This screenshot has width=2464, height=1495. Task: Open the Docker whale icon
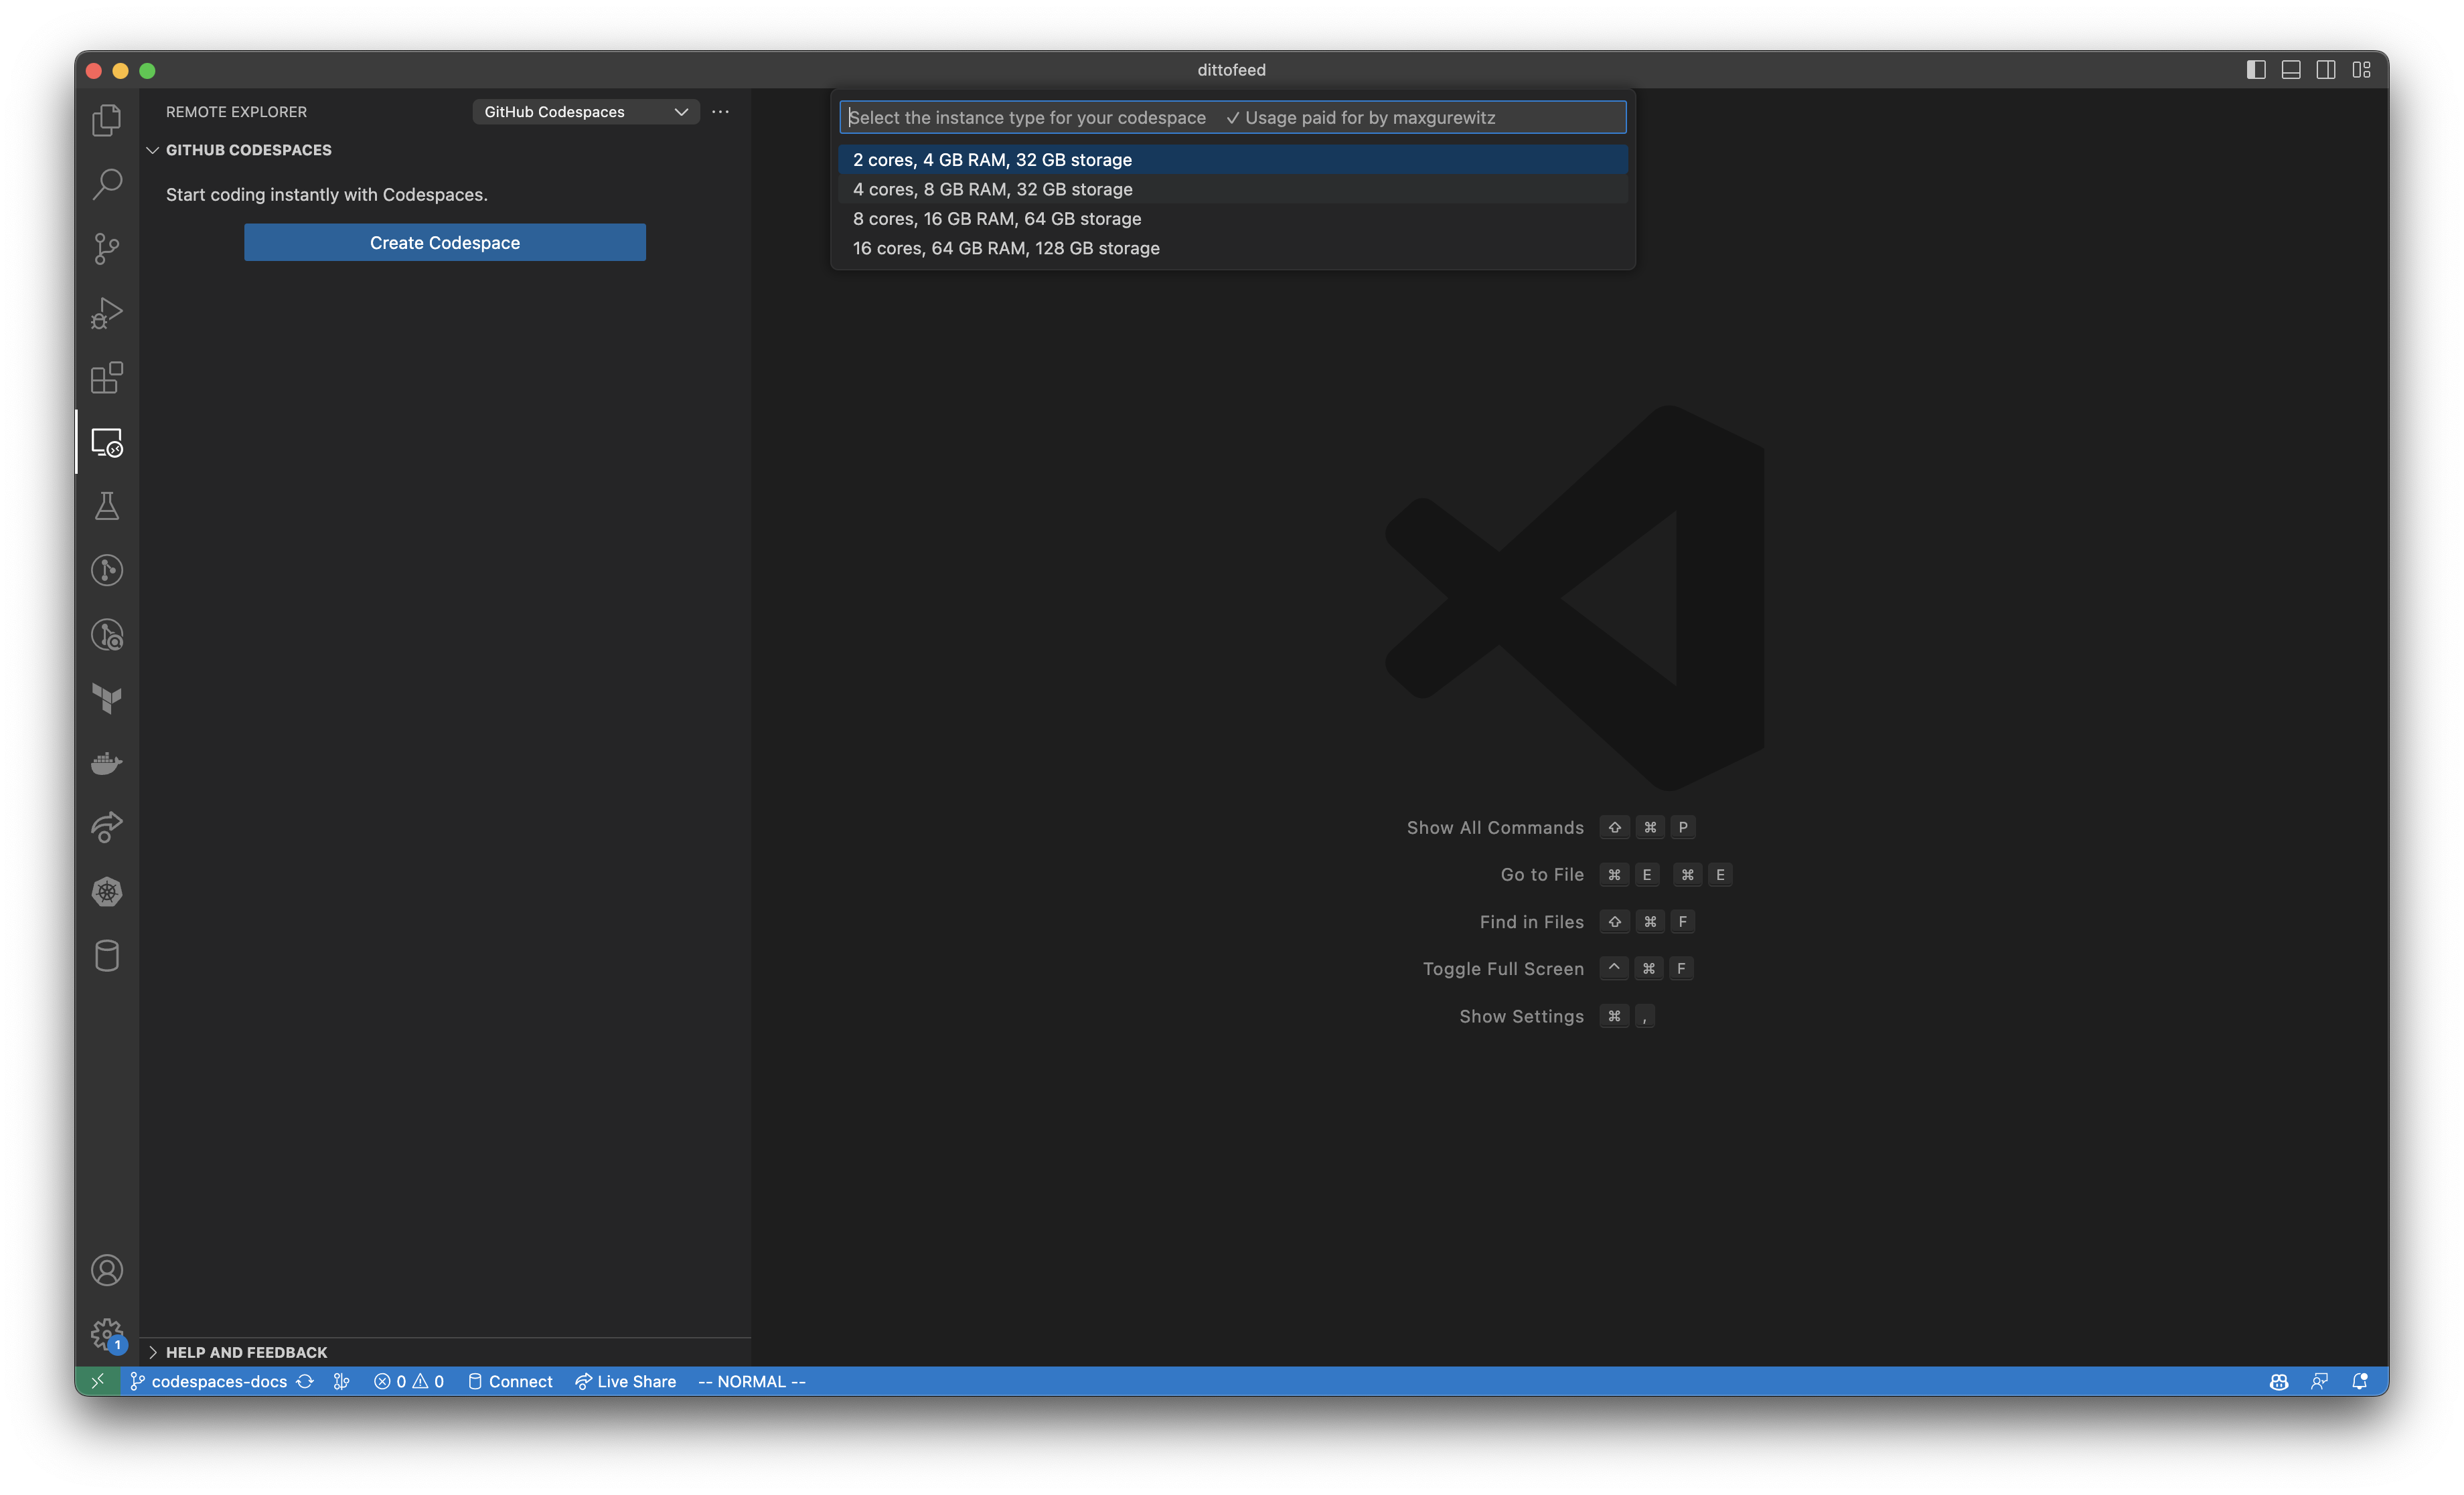[x=107, y=764]
